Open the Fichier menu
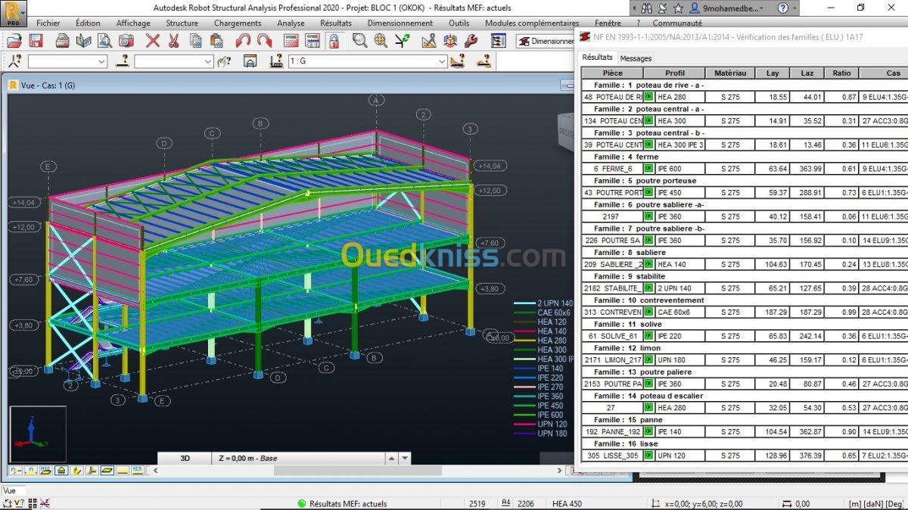This screenshot has width=908, height=510. 48,23
